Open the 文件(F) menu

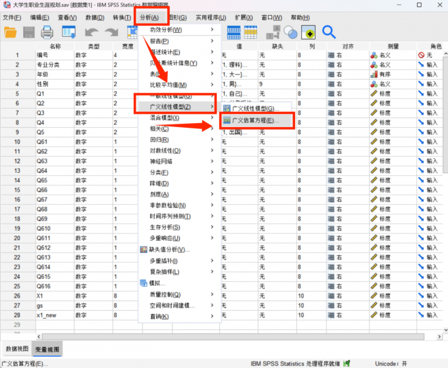click(12, 17)
